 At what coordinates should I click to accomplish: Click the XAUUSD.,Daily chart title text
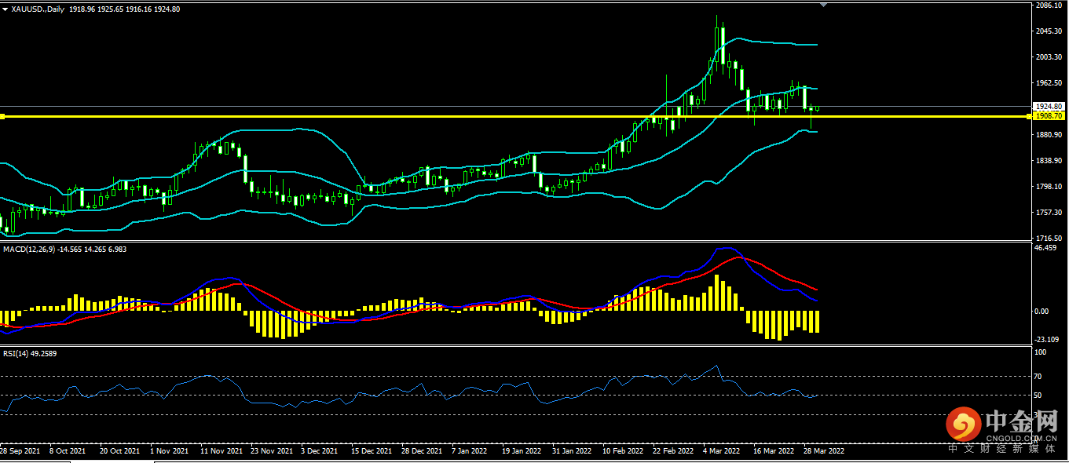[x=38, y=9]
